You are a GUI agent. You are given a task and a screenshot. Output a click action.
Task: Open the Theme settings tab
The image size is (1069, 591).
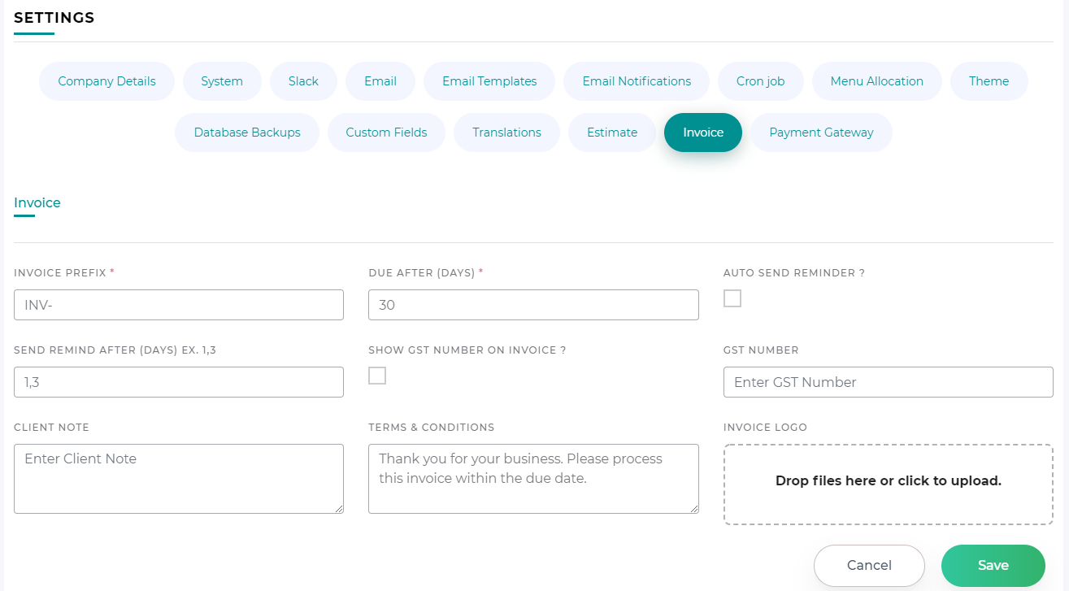(x=989, y=81)
